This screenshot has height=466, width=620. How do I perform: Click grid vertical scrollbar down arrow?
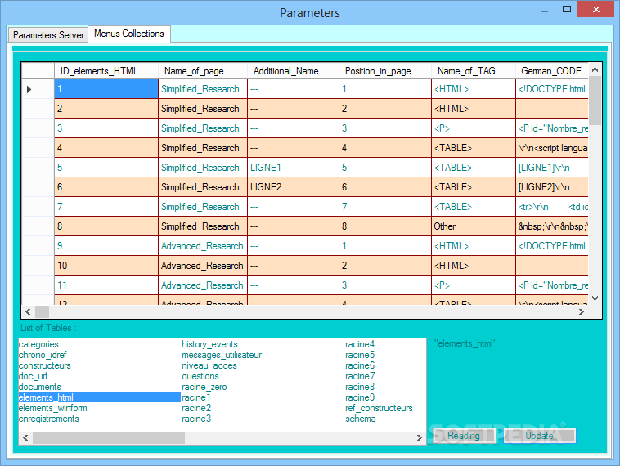tap(595, 298)
